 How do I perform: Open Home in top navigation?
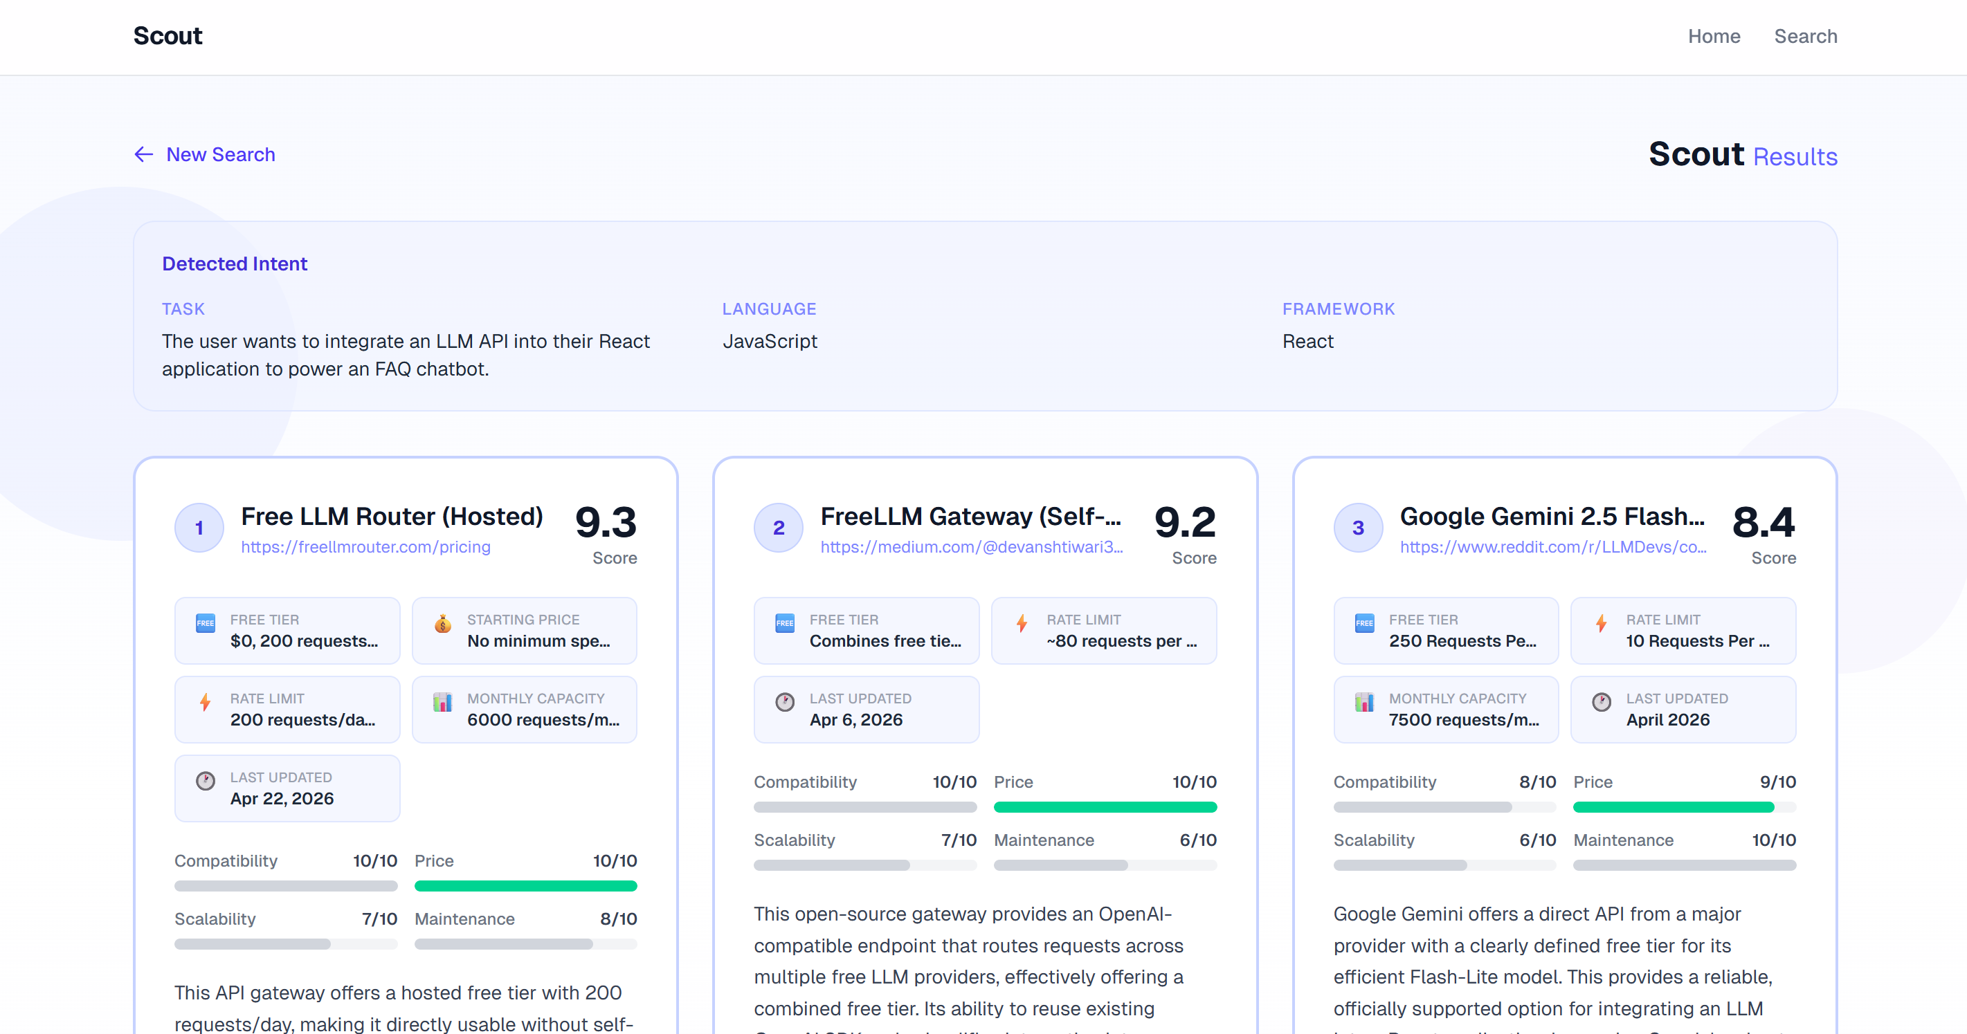pyautogui.click(x=1714, y=37)
